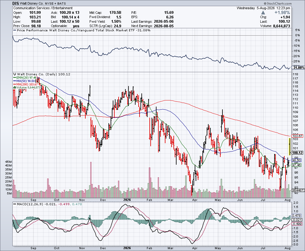Click the 8644873 volume axis tag
The image size is (305, 251).
pyautogui.click(x=299, y=190)
